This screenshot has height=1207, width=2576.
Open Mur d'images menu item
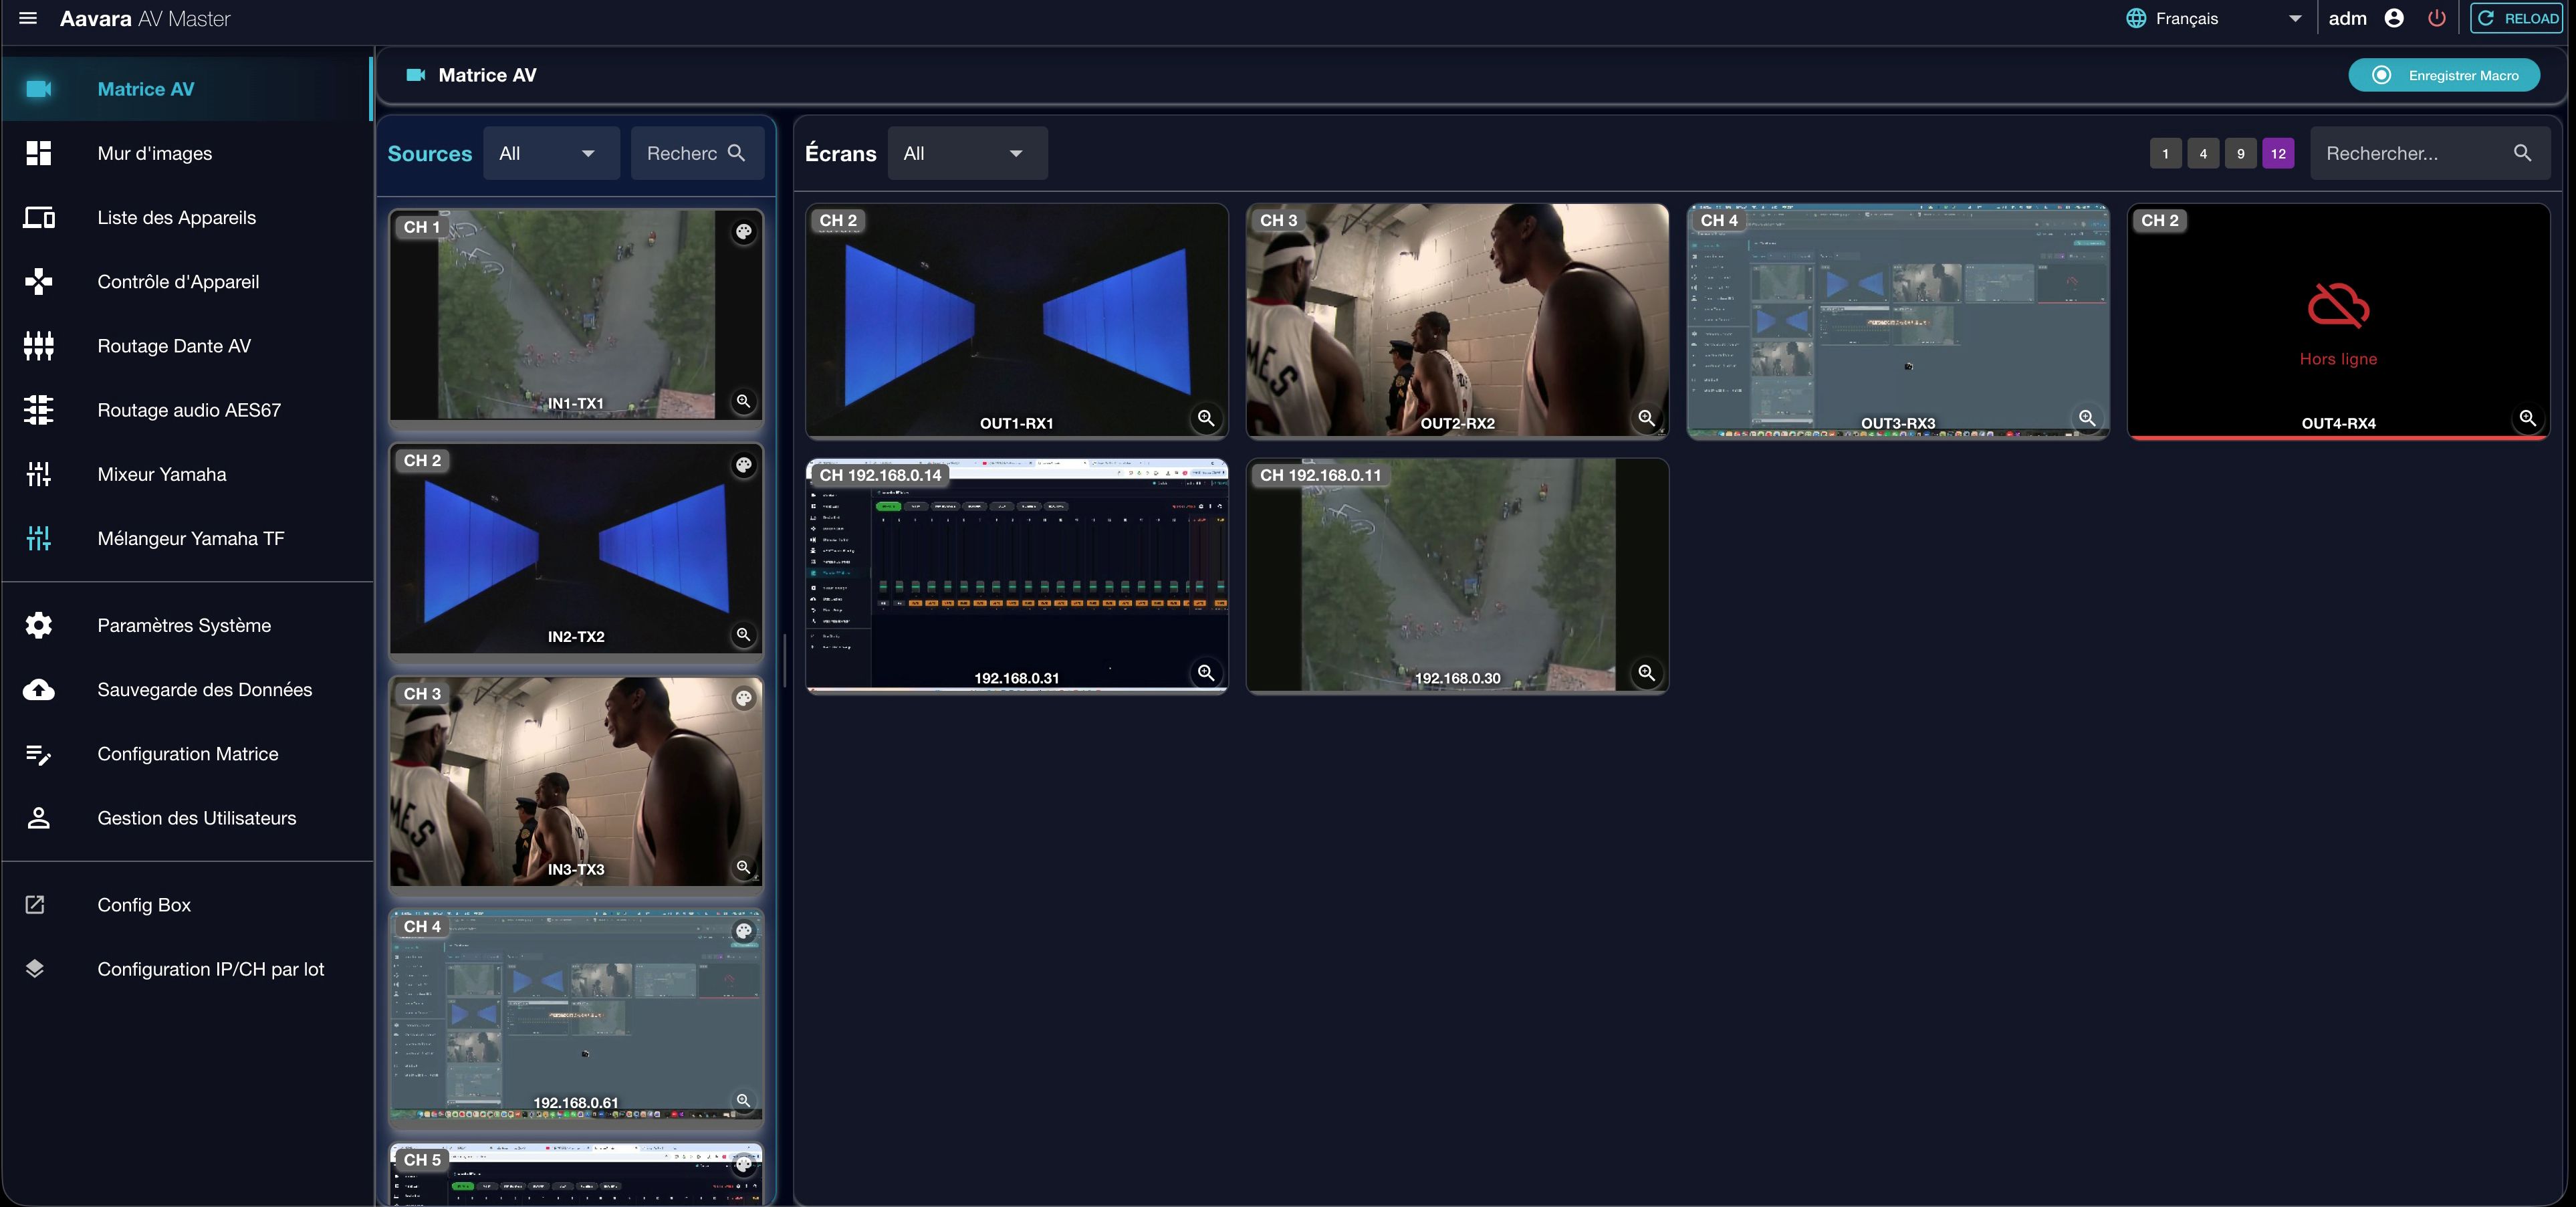[x=188, y=153]
